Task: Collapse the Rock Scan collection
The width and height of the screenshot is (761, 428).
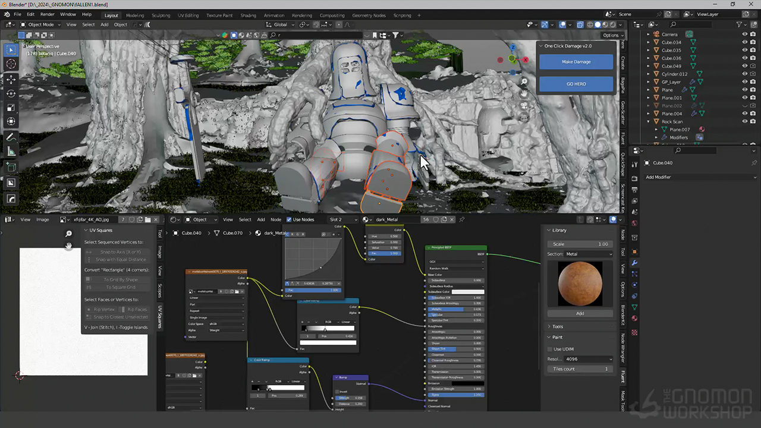Action: pyautogui.click(x=649, y=121)
